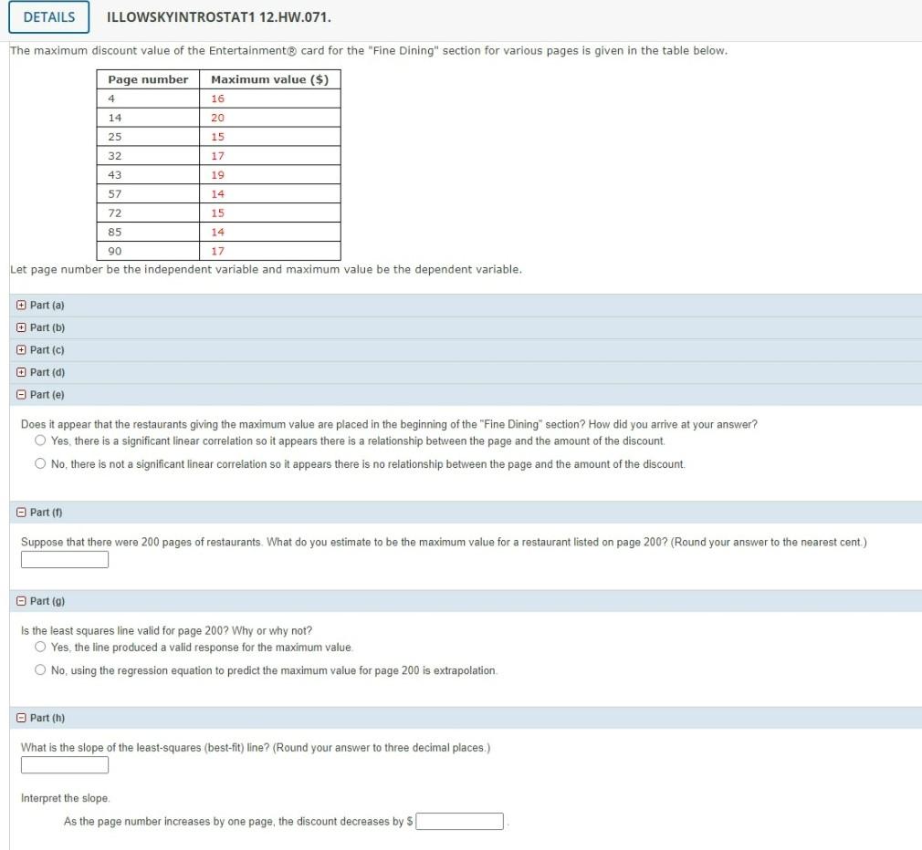The height and width of the screenshot is (850, 922).
Task: Expand Part (c) section
Action: click(22, 349)
